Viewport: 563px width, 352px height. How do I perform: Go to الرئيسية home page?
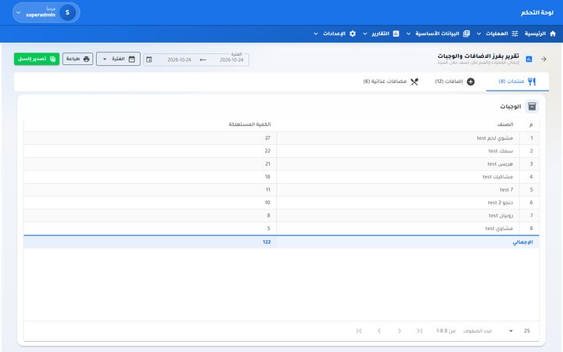540,34
